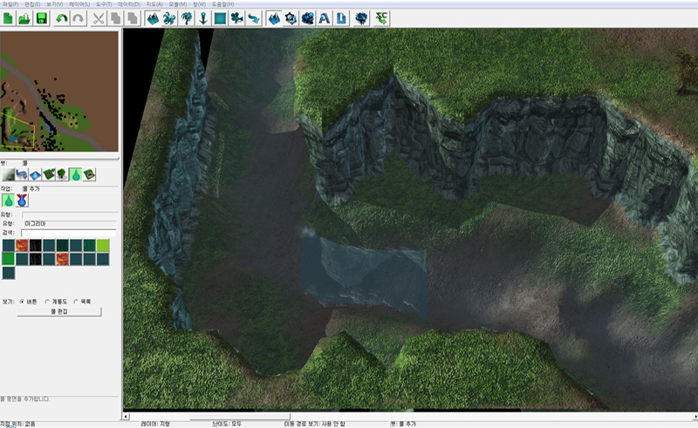
Task: Click the 레이어: 지형 status bar entry
Action: [x=155, y=424]
